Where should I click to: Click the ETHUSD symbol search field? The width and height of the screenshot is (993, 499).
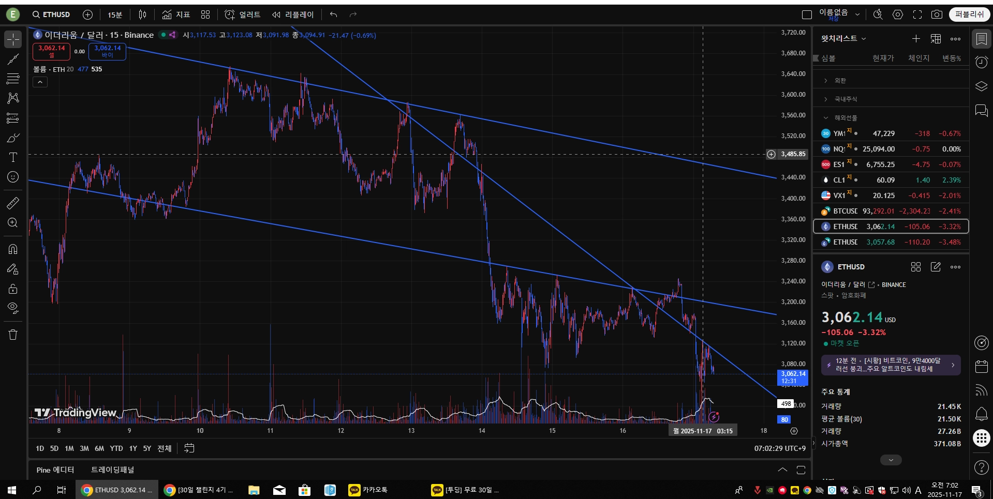(x=51, y=14)
